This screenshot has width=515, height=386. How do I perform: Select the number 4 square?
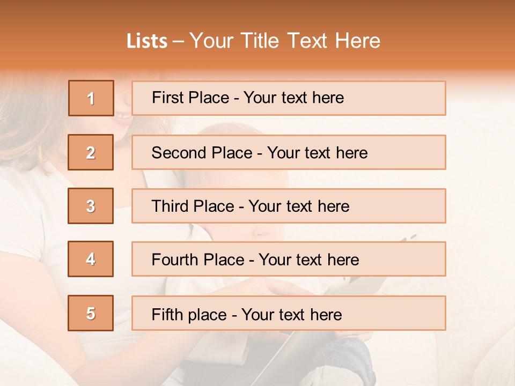pyautogui.click(x=91, y=259)
